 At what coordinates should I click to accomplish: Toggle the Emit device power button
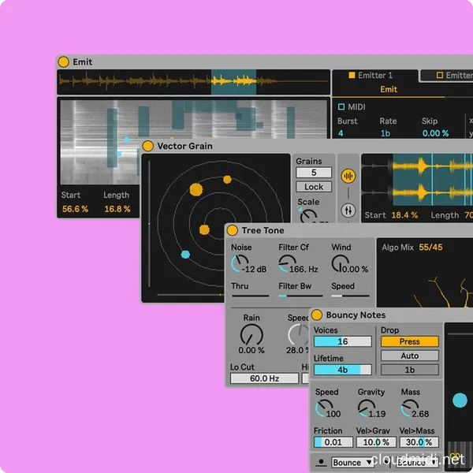point(64,61)
